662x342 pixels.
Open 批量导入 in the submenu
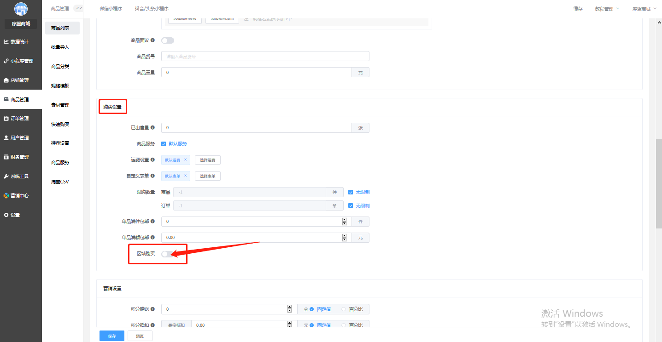point(60,47)
